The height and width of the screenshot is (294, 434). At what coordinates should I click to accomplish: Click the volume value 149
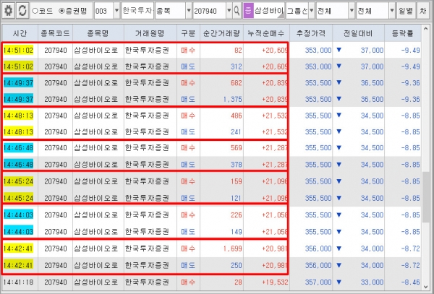coord(236,232)
